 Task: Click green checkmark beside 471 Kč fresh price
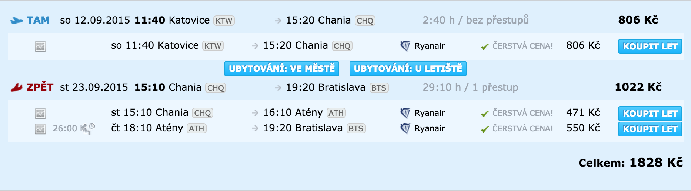pos(485,114)
